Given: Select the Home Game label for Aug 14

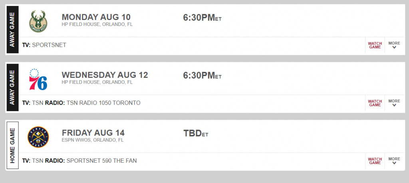Looking at the screenshot, I should [x=12, y=145].
